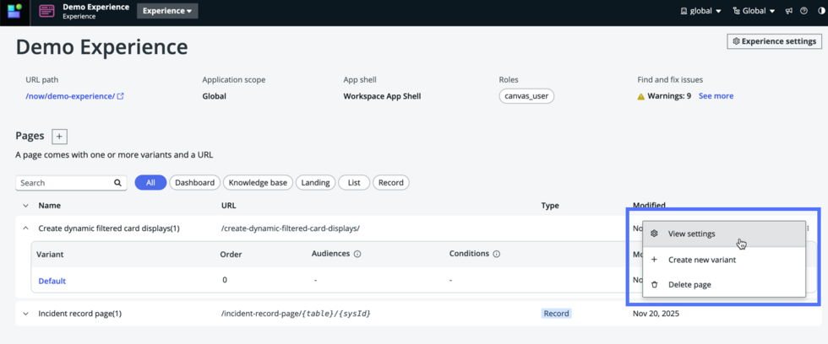Click the Conditions info icon
The width and height of the screenshot is (828, 344).
[497, 254]
